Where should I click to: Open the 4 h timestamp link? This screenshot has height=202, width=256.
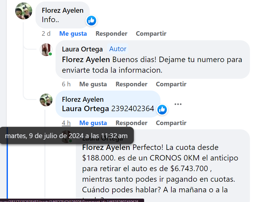(x=66, y=123)
